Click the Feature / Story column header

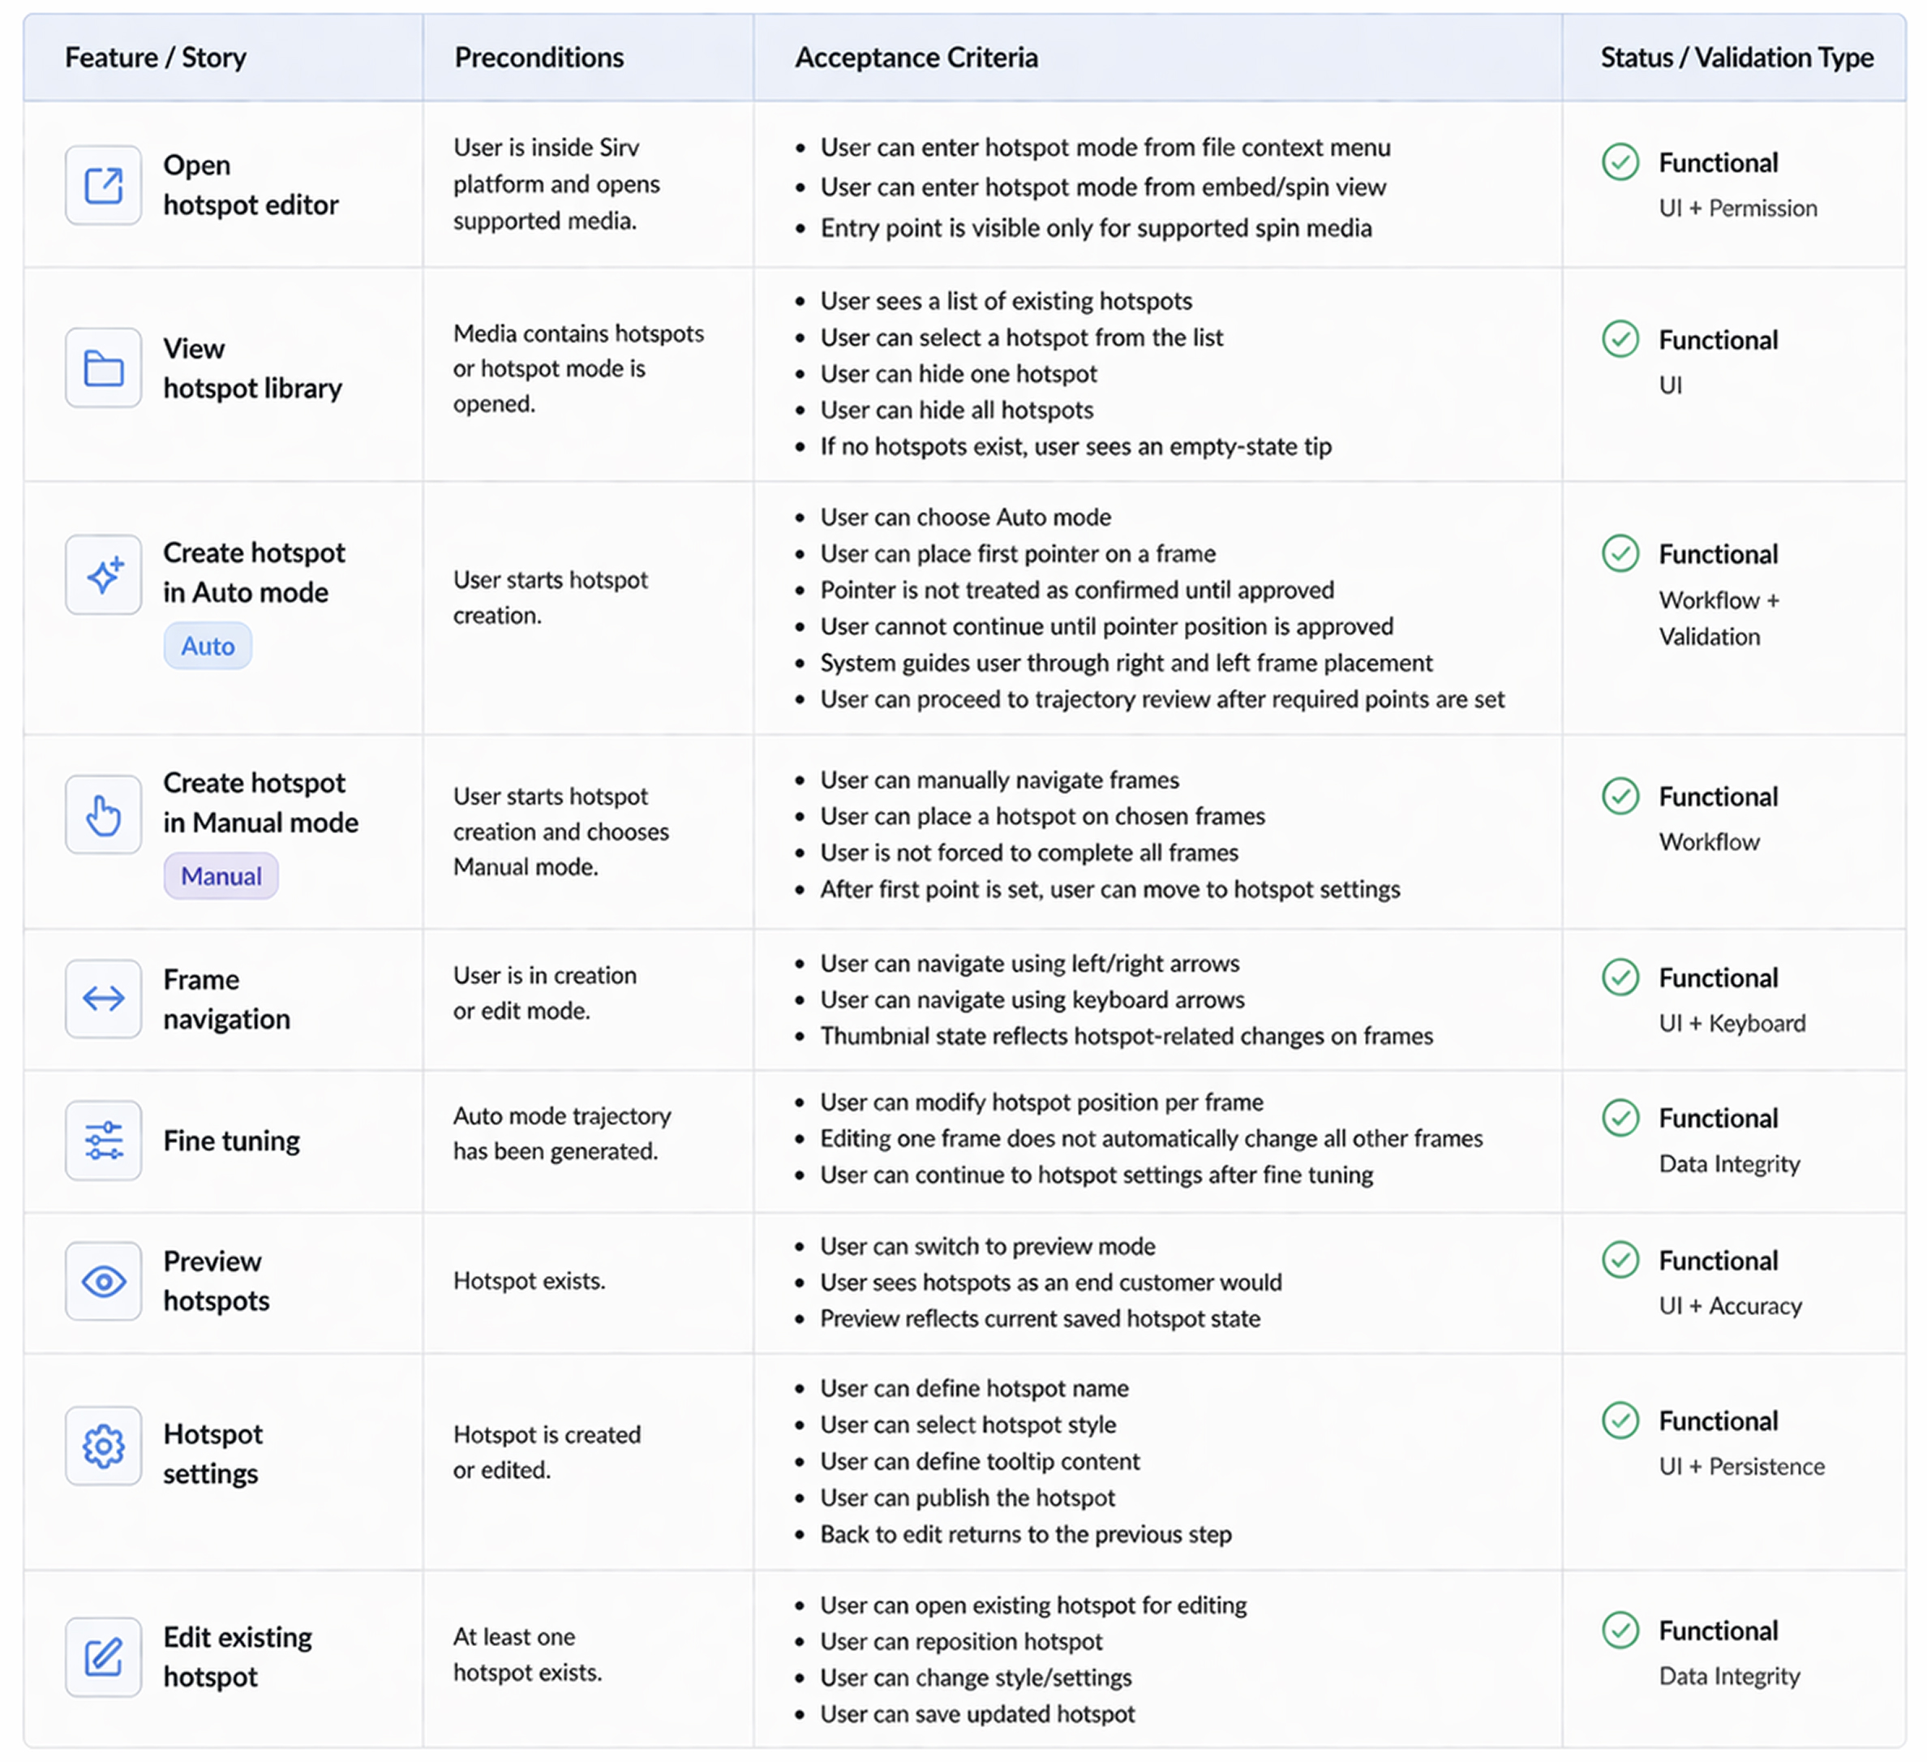(x=156, y=58)
